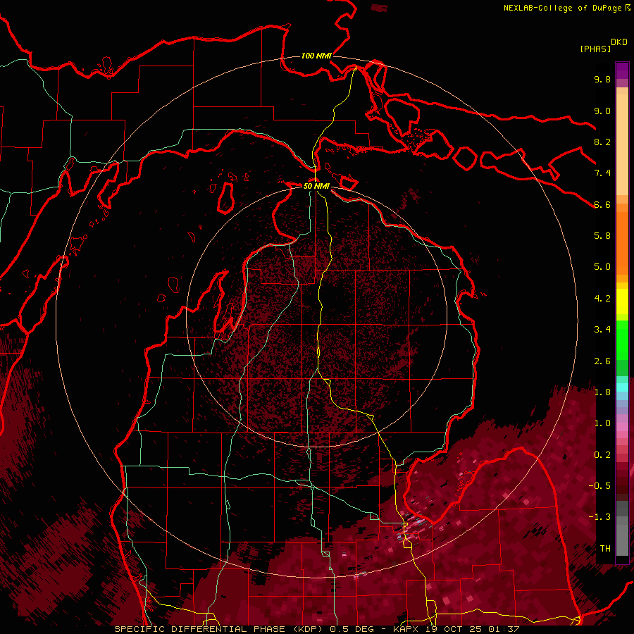Click the TH threshold label on the scale

pos(605,549)
